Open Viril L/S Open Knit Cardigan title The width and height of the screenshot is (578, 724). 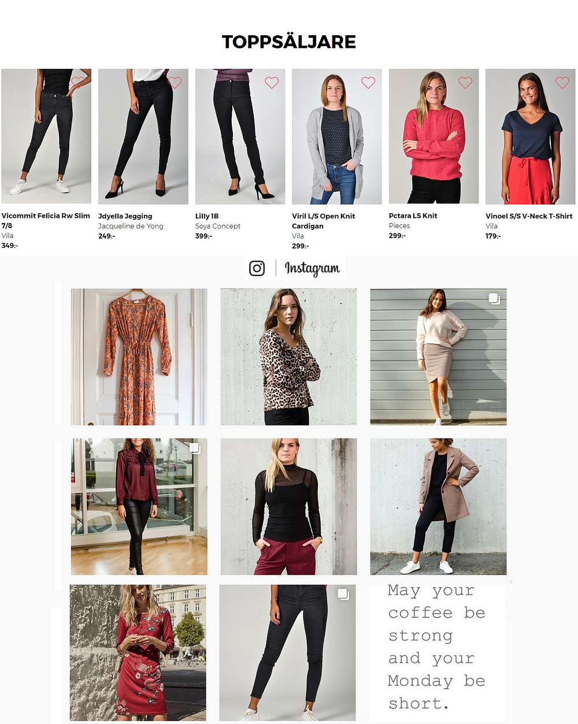point(324,221)
